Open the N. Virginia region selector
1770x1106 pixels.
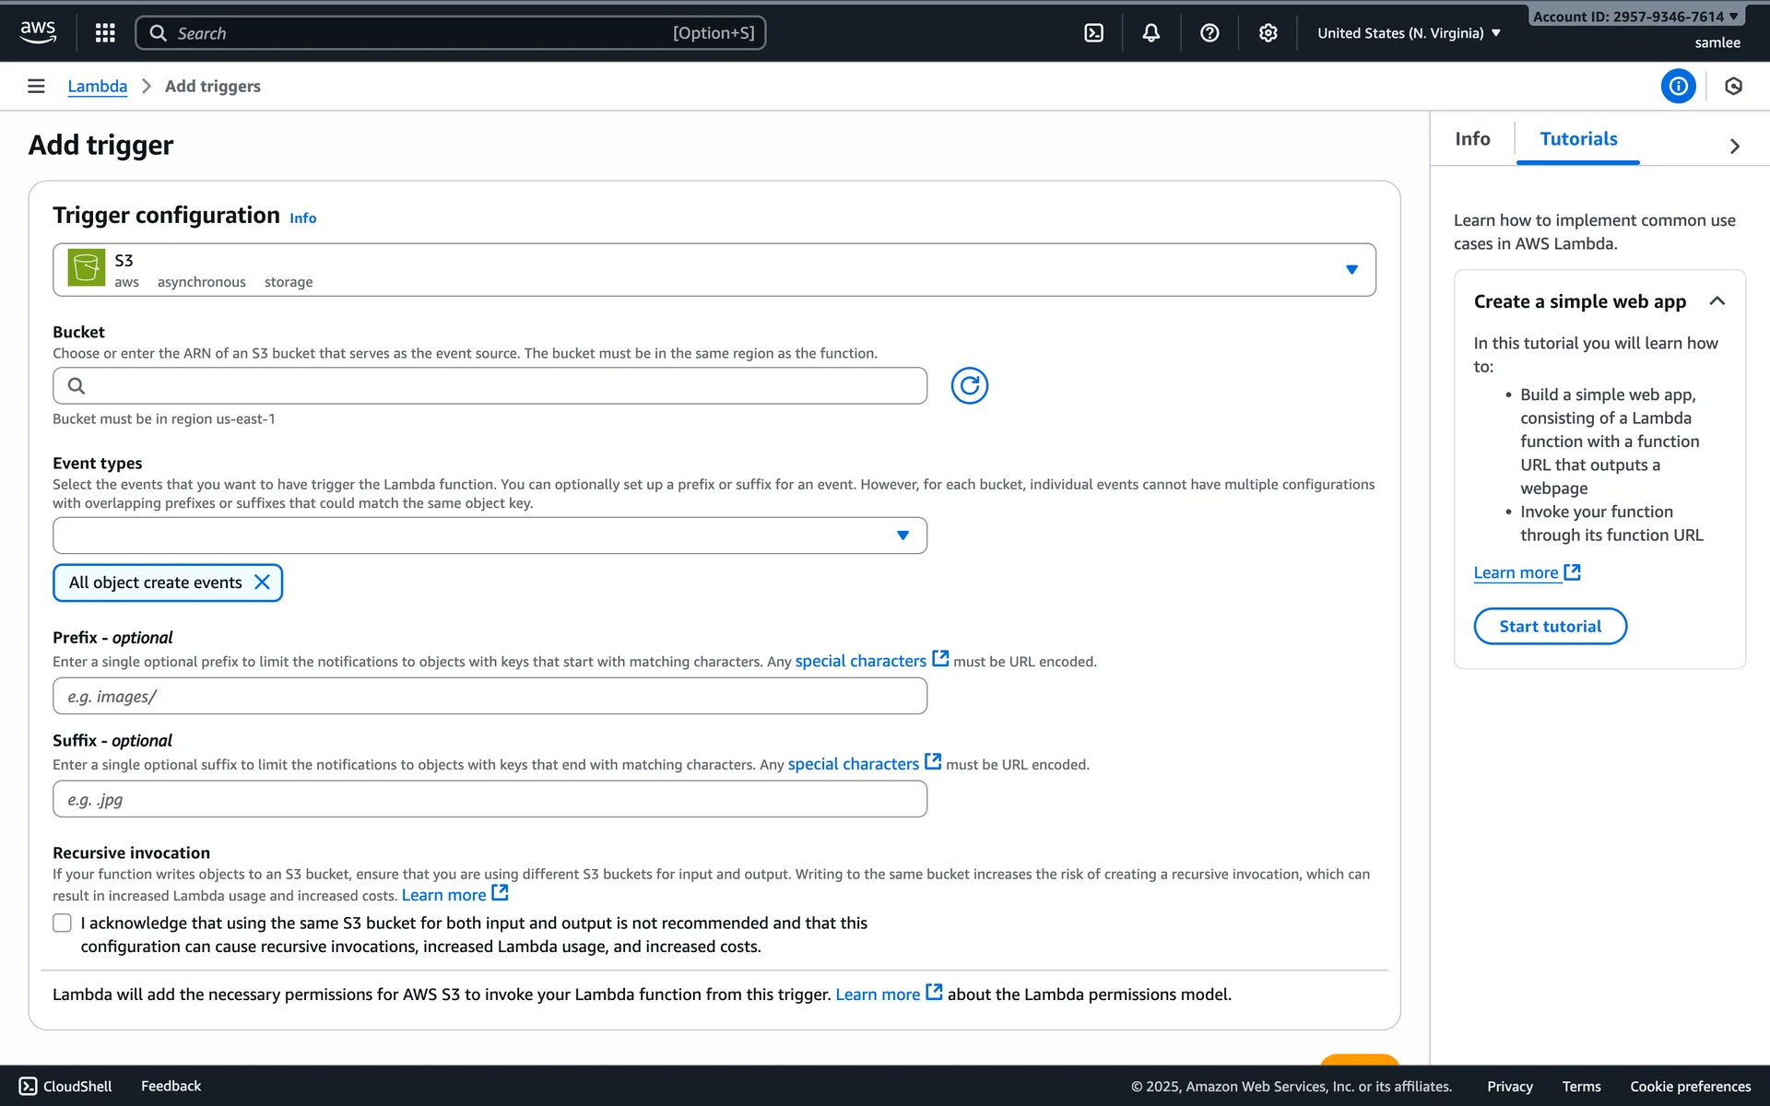(x=1409, y=33)
